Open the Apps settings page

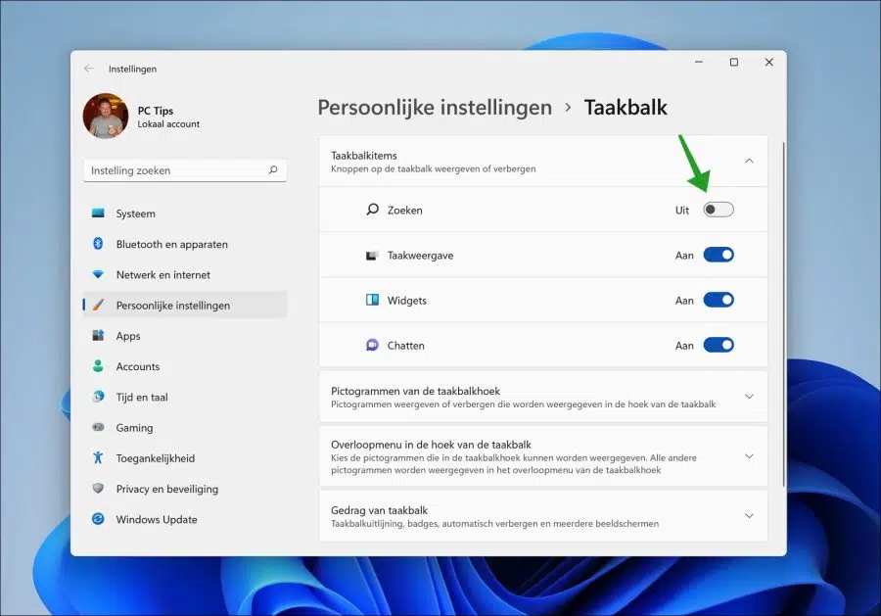(185, 336)
